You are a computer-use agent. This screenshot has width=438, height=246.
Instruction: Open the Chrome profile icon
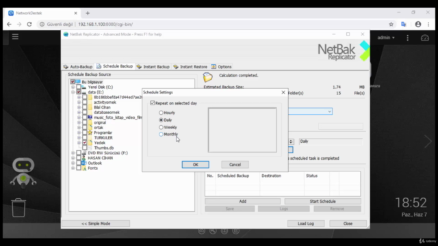[418, 25]
